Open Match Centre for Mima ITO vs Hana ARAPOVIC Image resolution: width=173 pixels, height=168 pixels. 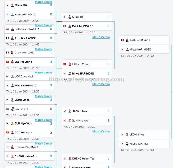(x=44, y=2)
